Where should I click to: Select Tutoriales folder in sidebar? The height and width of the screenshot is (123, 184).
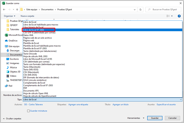coord(14,29)
